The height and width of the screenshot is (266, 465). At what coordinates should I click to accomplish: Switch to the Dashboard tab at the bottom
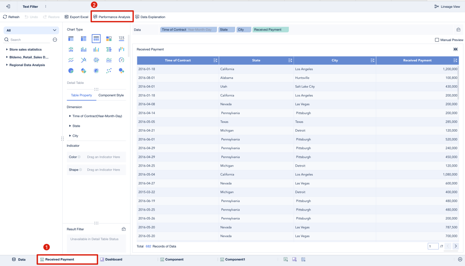tap(111, 259)
